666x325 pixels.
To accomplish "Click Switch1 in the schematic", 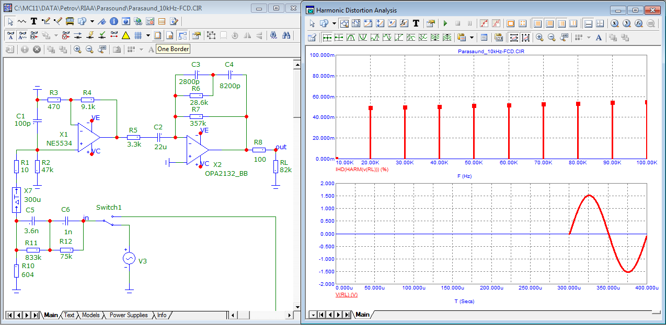I will click(108, 208).
